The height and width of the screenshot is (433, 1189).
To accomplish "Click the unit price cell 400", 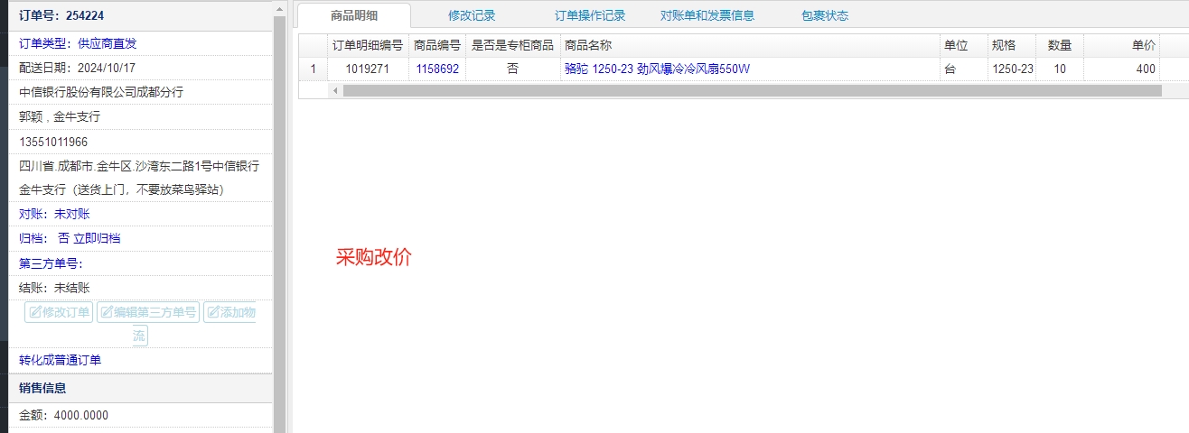I will [x=1121, y=69].
